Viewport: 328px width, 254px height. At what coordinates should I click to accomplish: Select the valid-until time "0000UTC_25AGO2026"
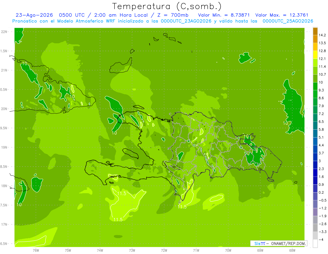(288, 21)
